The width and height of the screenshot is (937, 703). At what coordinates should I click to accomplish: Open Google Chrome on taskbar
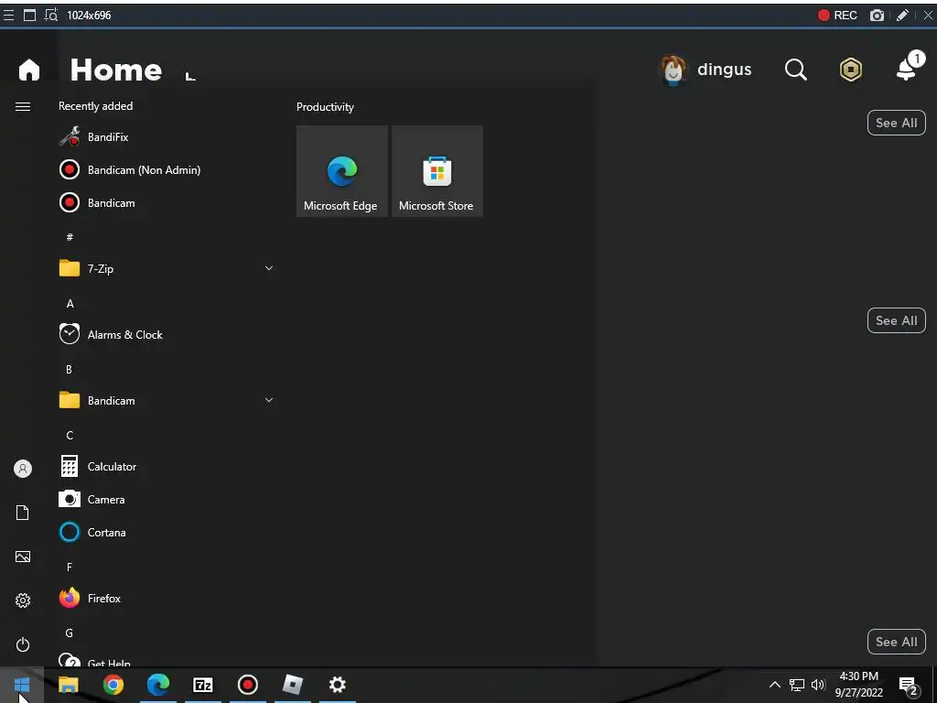pos(113,685)
